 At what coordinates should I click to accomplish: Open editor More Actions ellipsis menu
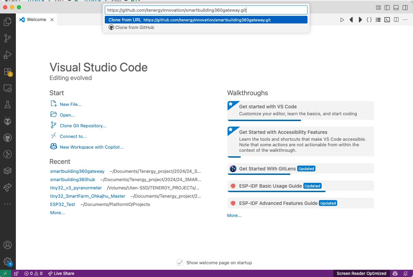(x=405, y=20)
